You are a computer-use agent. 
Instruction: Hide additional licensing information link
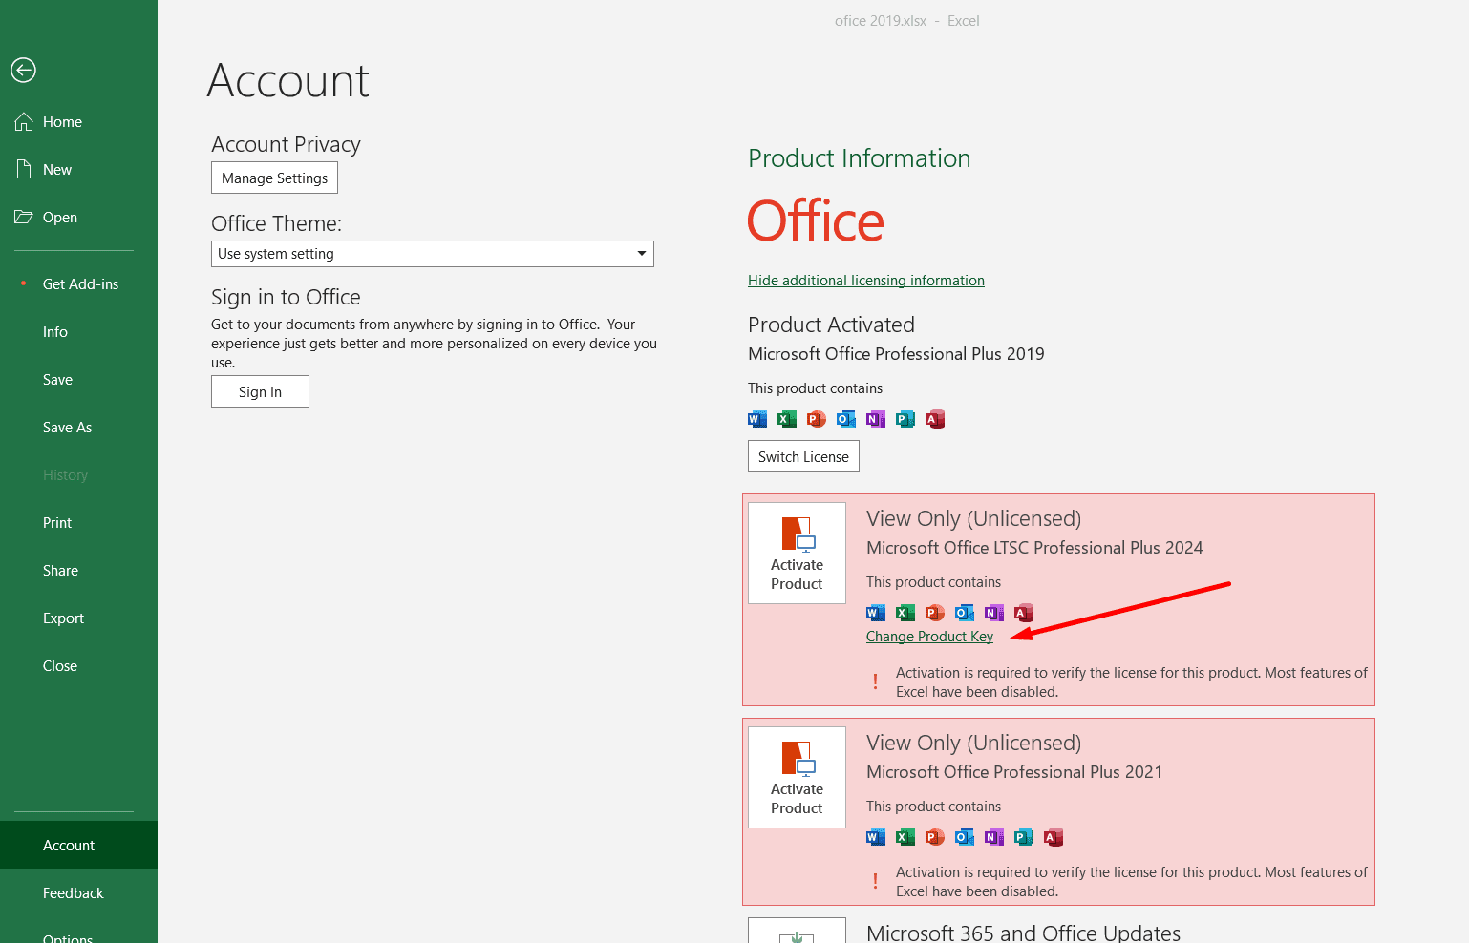(x=865, y=281)
